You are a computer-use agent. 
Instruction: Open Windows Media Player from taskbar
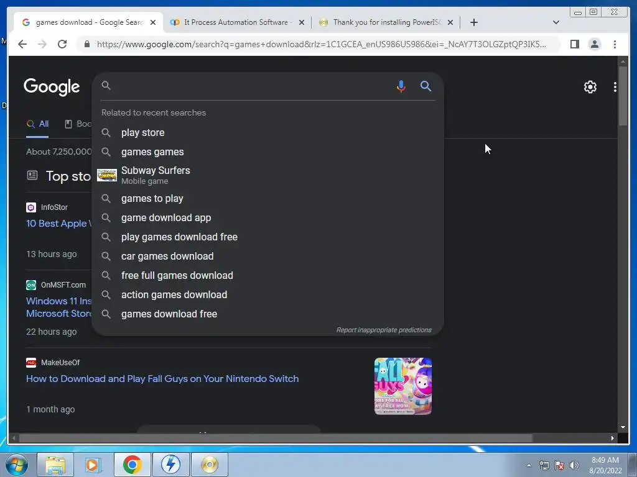point(93,465)
